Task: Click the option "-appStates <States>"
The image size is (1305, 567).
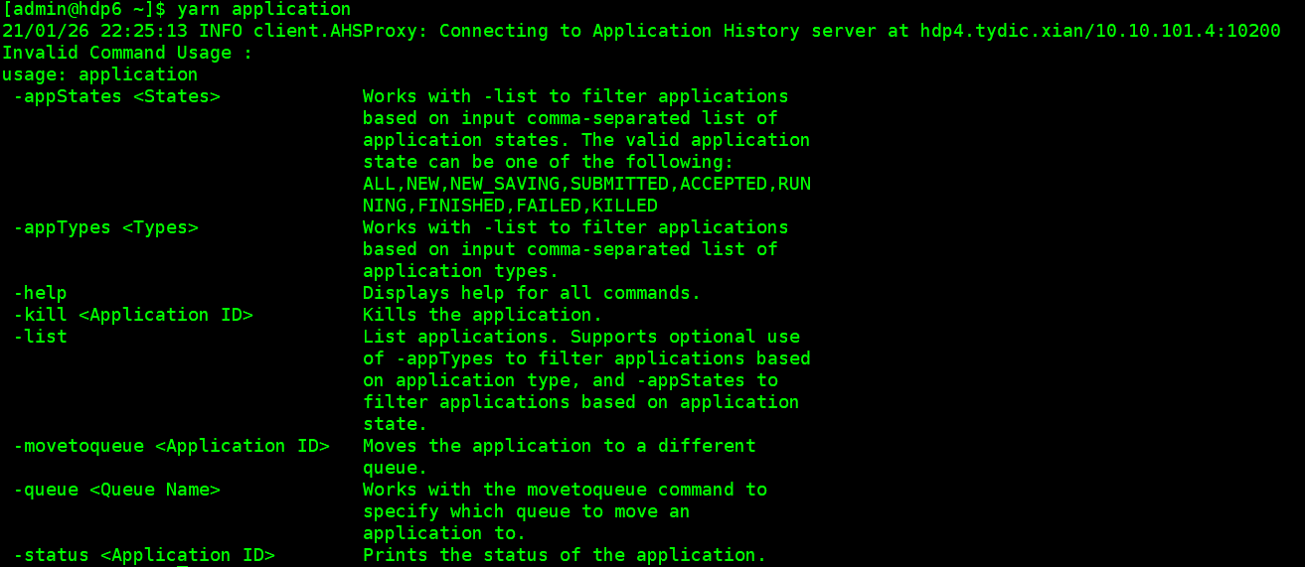Action: point(116,96)
